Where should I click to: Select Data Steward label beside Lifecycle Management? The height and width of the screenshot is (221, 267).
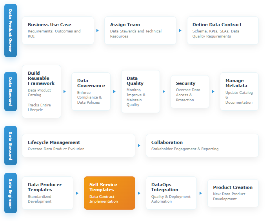pyautogui.click(x=11, y=146)
